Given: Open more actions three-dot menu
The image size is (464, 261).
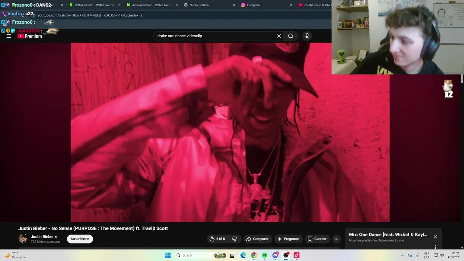Looking at the screenshot, I should [336, 239].
